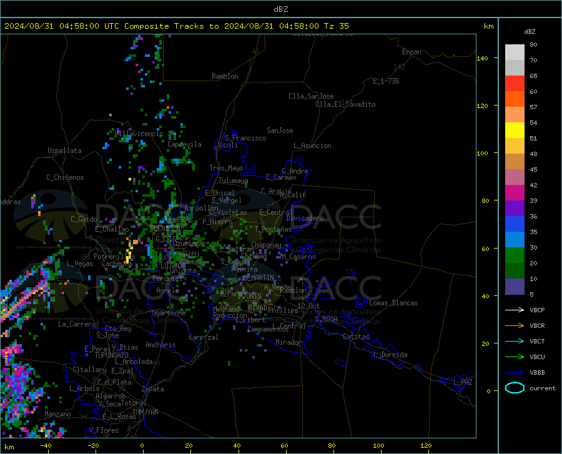This screenshot has width=562, height=454.
Task: Click the C_Chilenos label
Action: point(65,177)
